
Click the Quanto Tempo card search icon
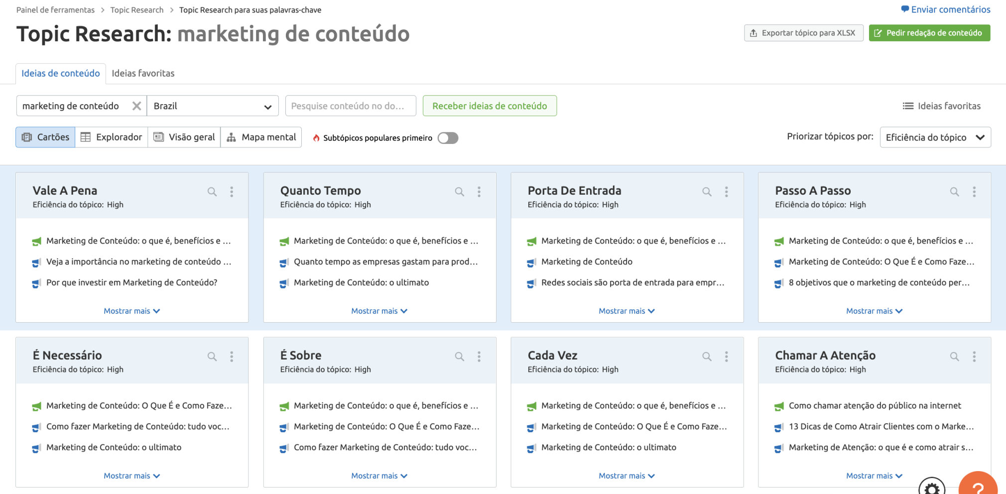[x=460, y=192]
